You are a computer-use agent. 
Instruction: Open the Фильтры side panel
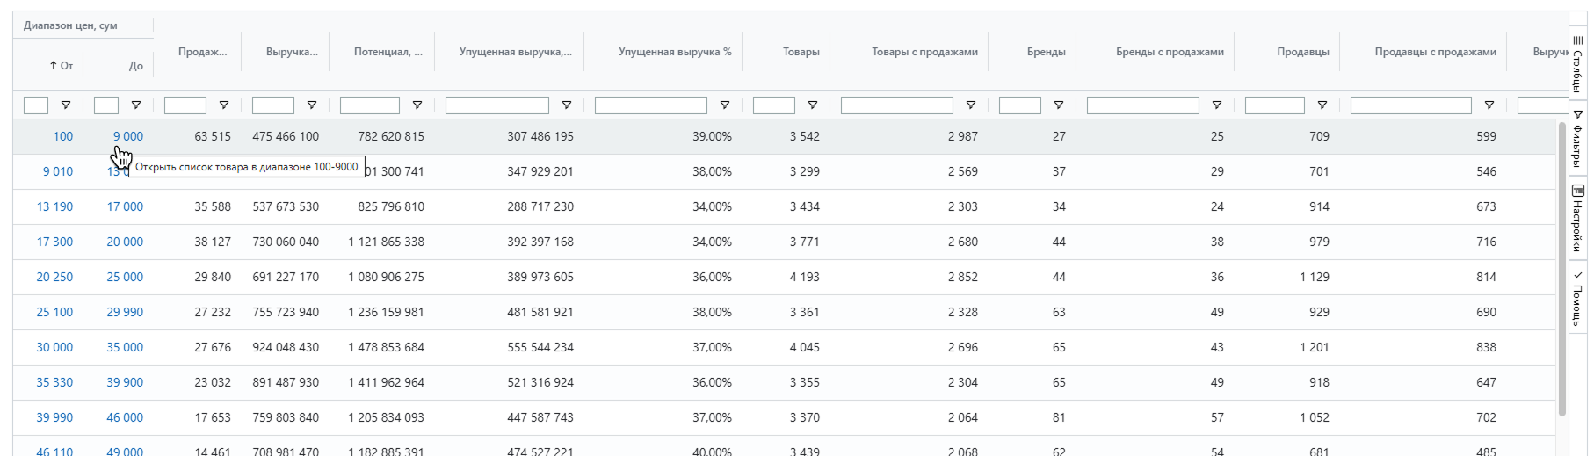1578,140
